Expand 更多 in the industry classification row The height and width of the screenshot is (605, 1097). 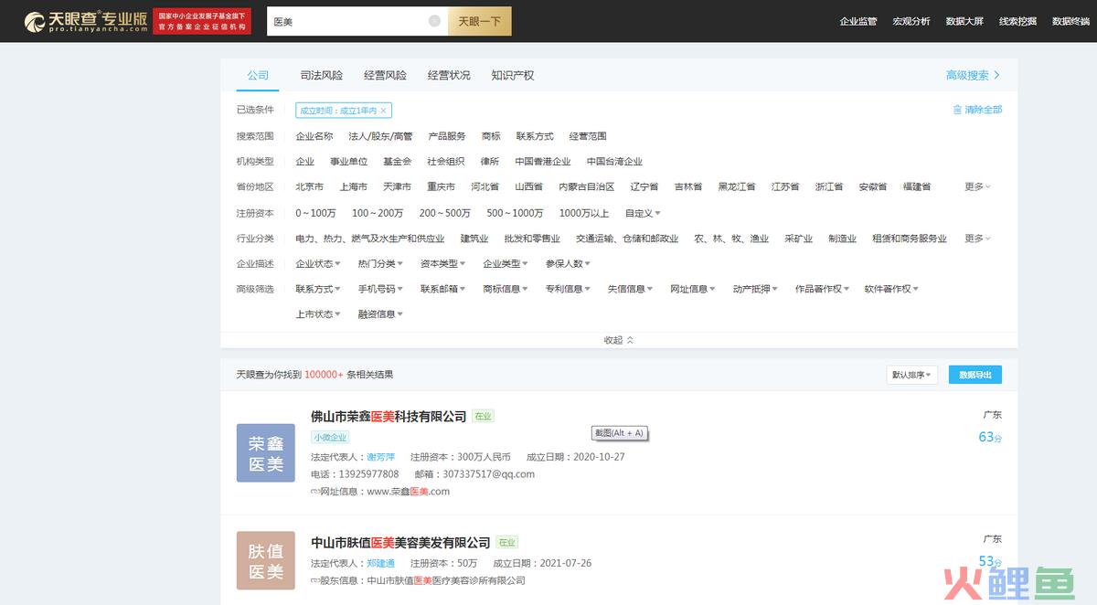click(x=977, y=239)
